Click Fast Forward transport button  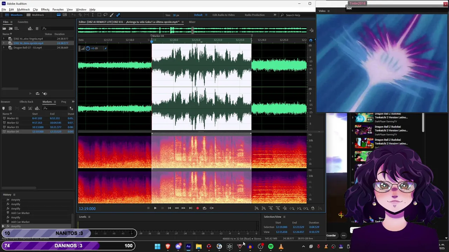[183, 208]
